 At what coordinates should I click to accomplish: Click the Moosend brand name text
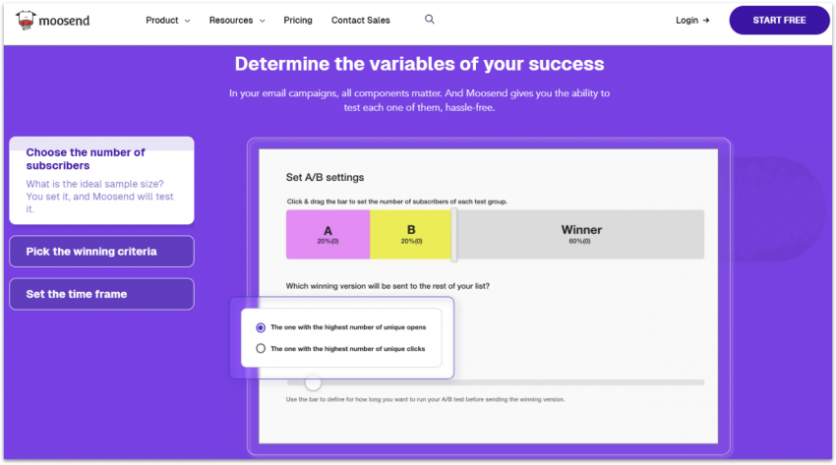coord(68,20)
